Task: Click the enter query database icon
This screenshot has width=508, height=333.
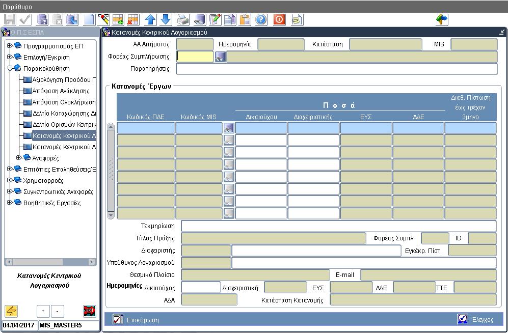Action: click(x=42, y=20)
